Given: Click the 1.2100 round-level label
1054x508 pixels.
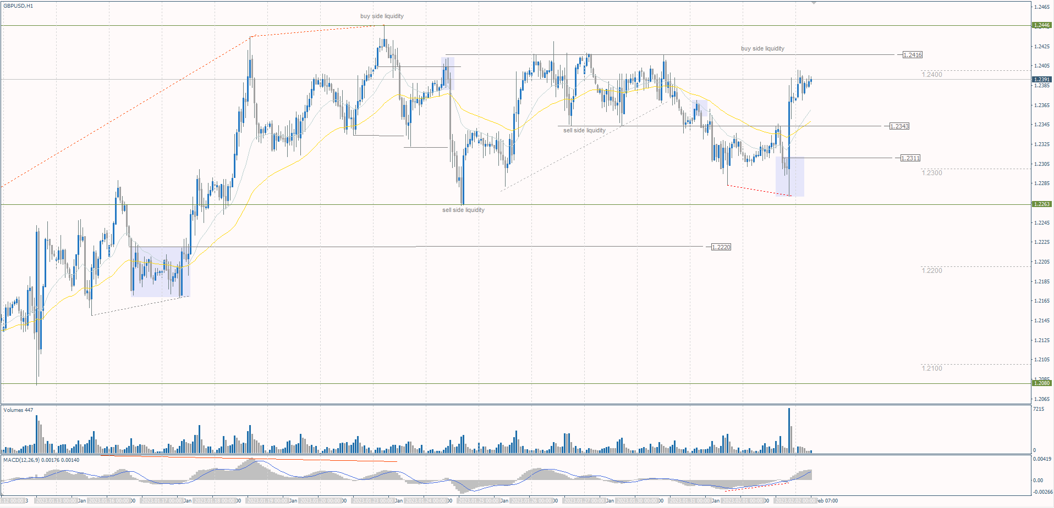Looking at the screenshot, I should (932, 369).
